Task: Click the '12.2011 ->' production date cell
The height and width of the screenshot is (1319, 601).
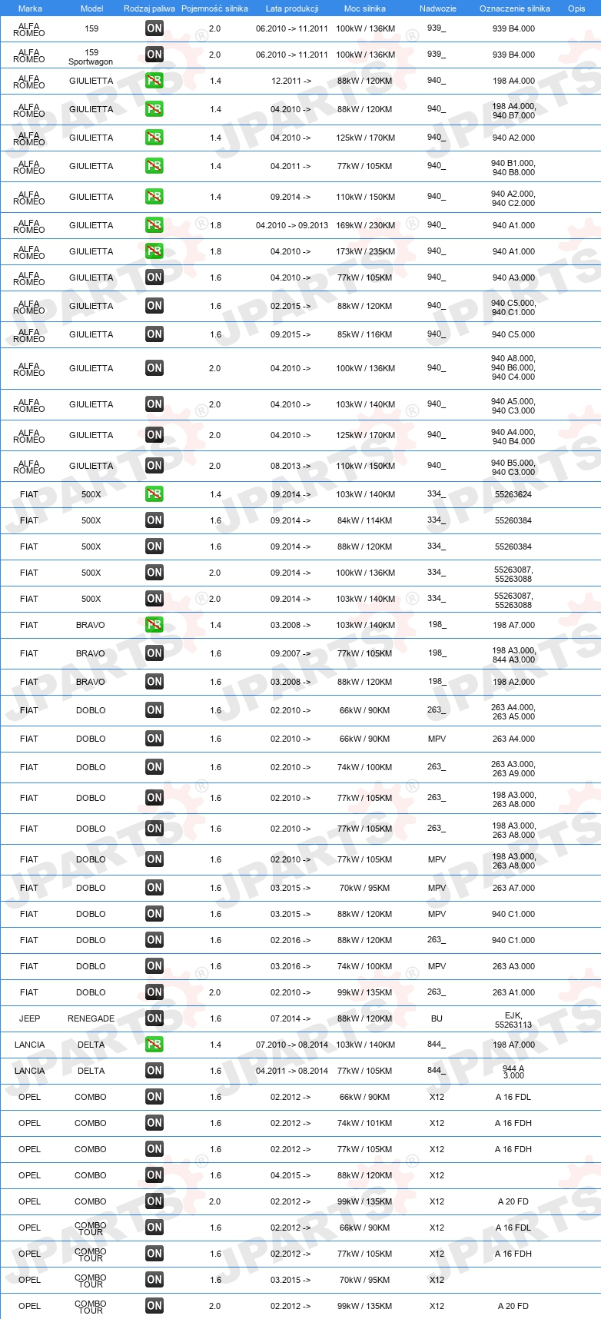Action: (x=291, y=81)
